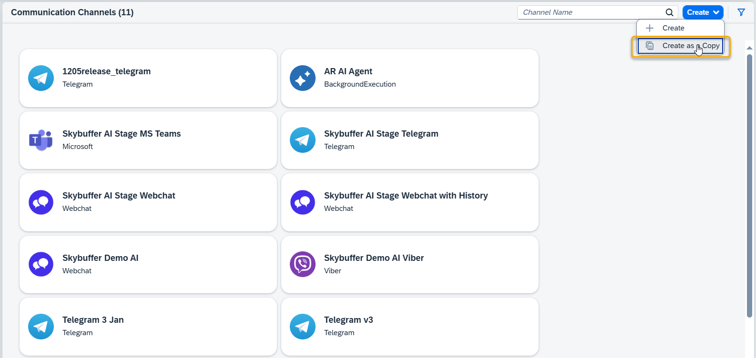Click the Create button label
The height and width of the screenshot is (358, 756).
(698, 12)
